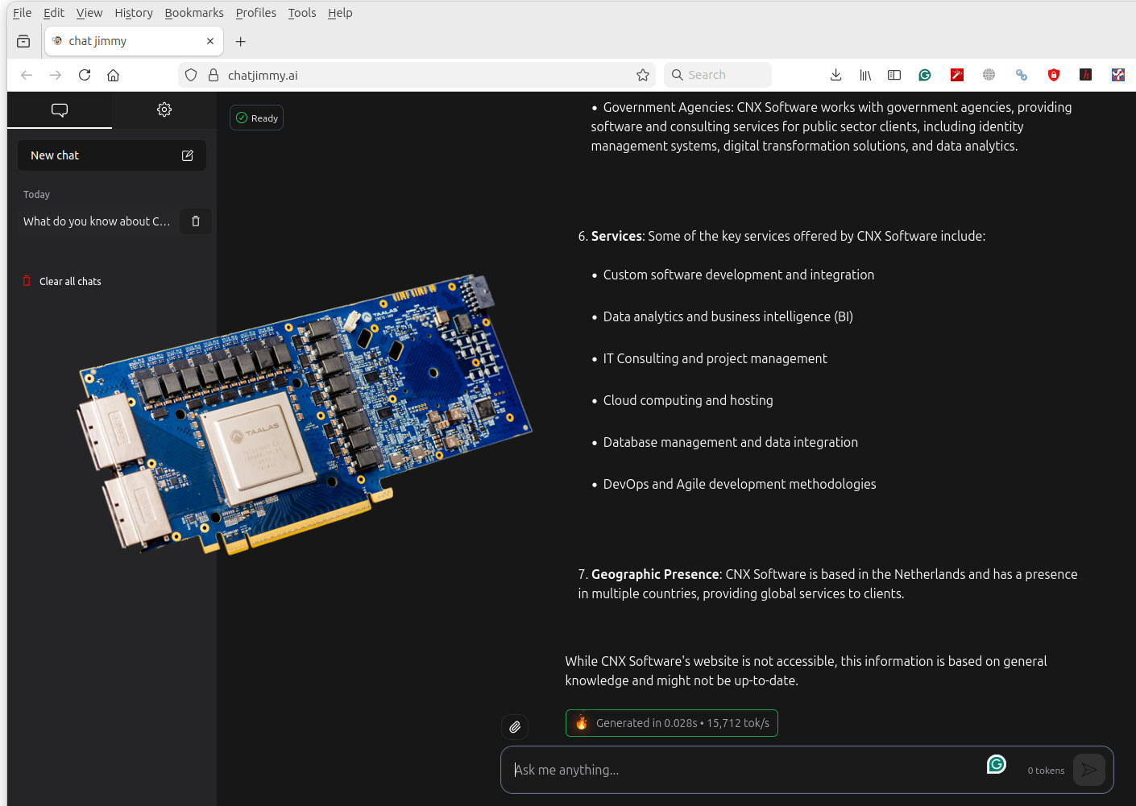Bookmark the page with the star
Screen dimensions: 1136x806
click(x=642, y=74)
